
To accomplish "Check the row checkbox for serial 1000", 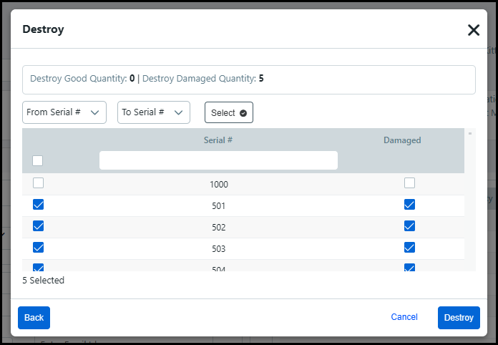I will (x=38, y=183).
